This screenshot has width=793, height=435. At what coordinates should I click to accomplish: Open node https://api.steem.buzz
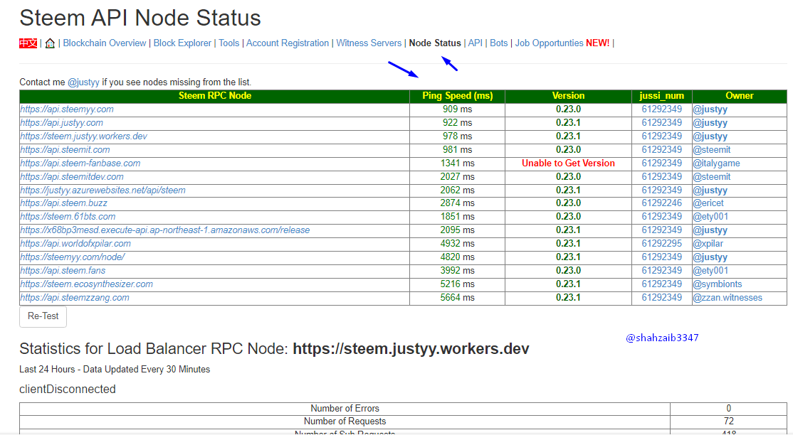pyautogui.click(x=64, y=203)
